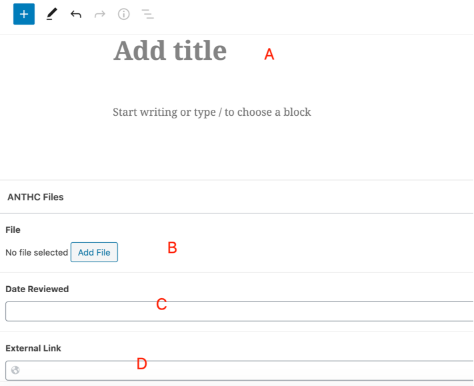Click the "No file selected" text
The height and width of the screenshot is (386, 474).
[37, 252]
